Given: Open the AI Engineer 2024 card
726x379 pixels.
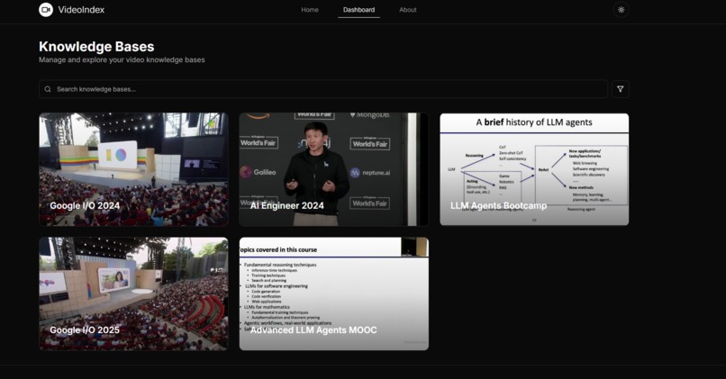Looking at the screenshot, I should point(334,169).
